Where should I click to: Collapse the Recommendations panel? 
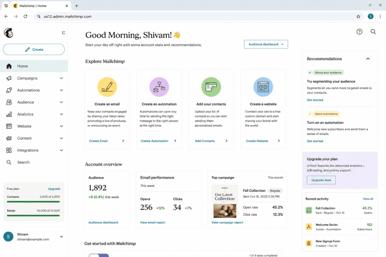(368, 59)
